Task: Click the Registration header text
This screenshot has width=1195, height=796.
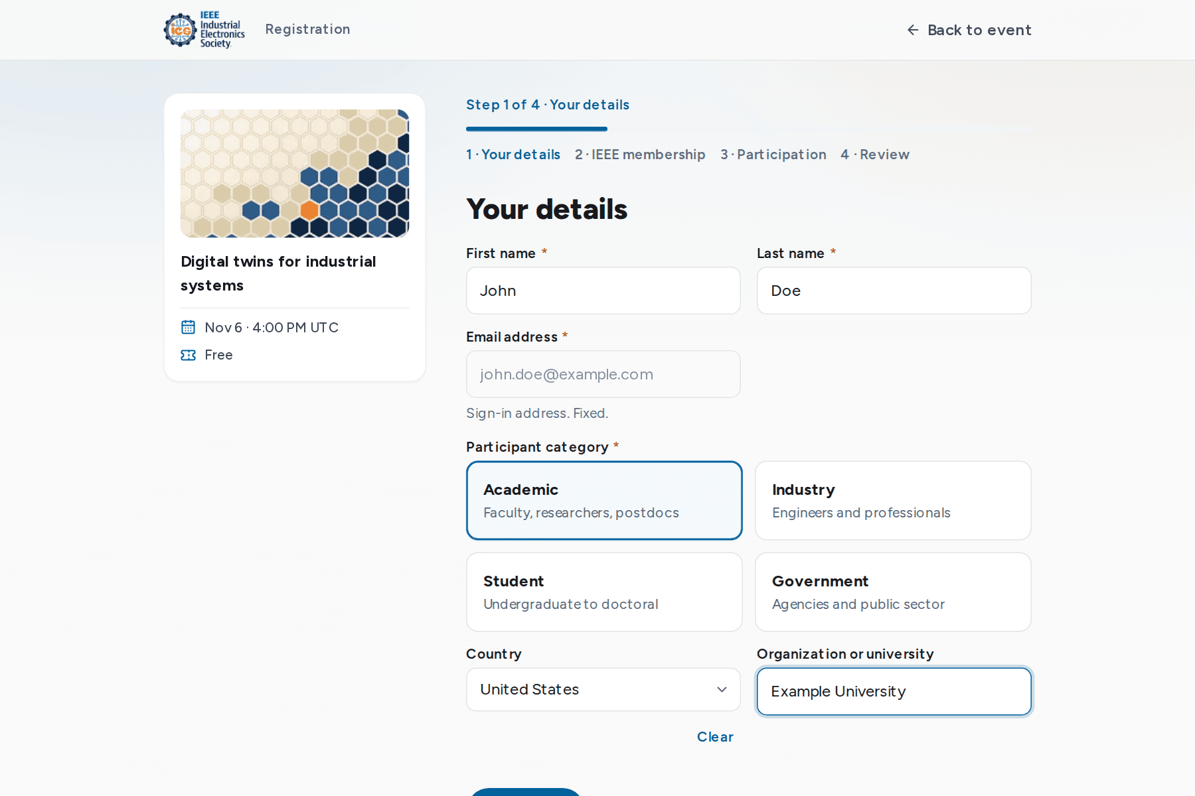Action: coord(307,29)
